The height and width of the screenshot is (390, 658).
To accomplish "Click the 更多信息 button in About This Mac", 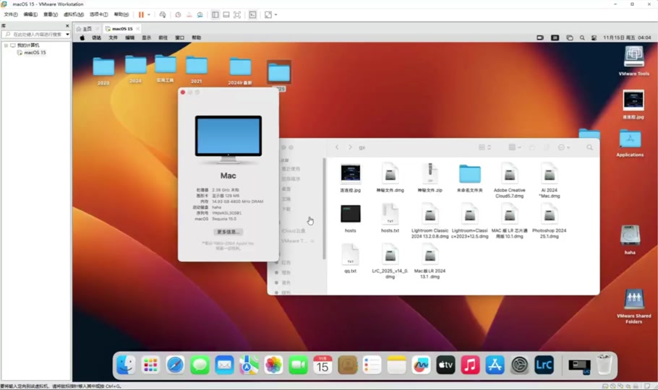I will pyautogui.click(x=228, y=232).
